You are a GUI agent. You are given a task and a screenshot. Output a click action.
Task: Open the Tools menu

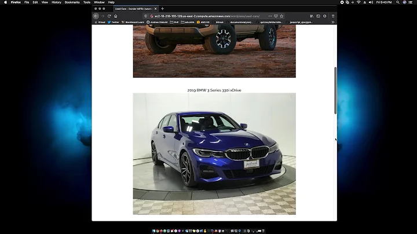coord(87,2)
